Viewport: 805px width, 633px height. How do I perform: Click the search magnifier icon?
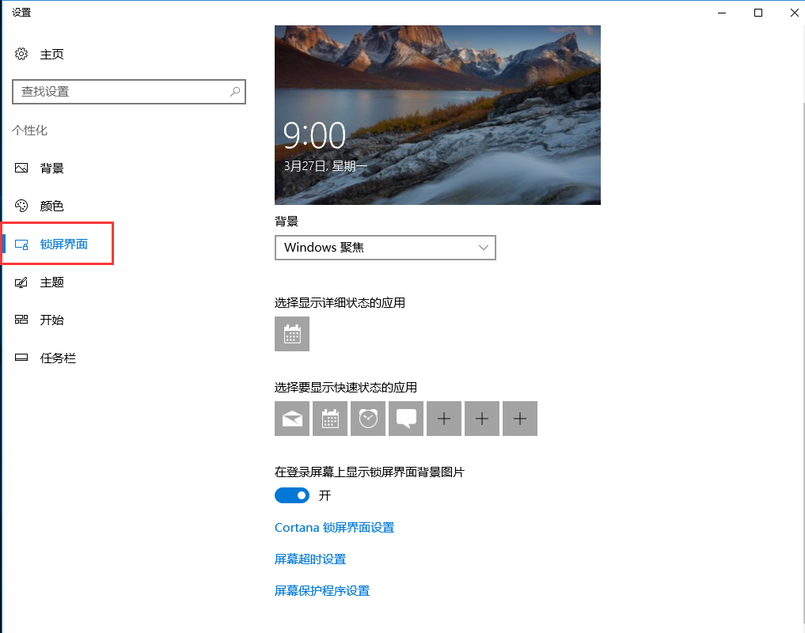[x=234, y=91]
